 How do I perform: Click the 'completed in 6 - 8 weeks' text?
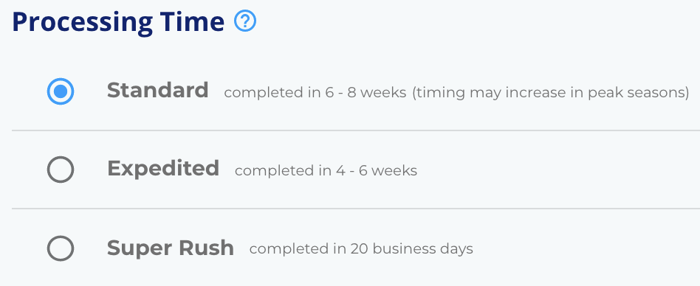click(315, 93)
